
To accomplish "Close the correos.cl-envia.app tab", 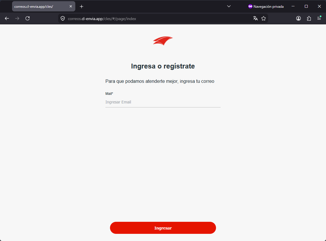I will point(71,6).
